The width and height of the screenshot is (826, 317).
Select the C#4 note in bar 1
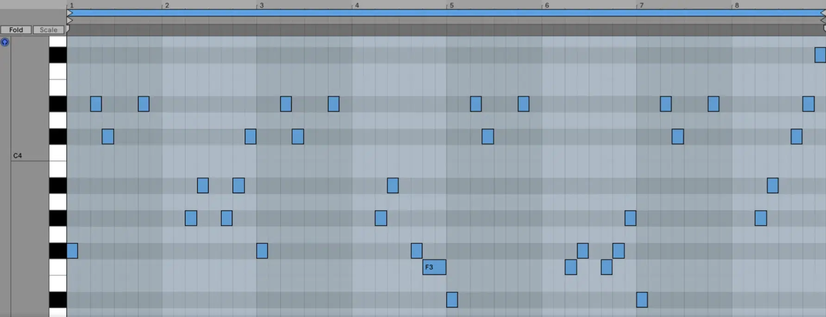point(108,137)
